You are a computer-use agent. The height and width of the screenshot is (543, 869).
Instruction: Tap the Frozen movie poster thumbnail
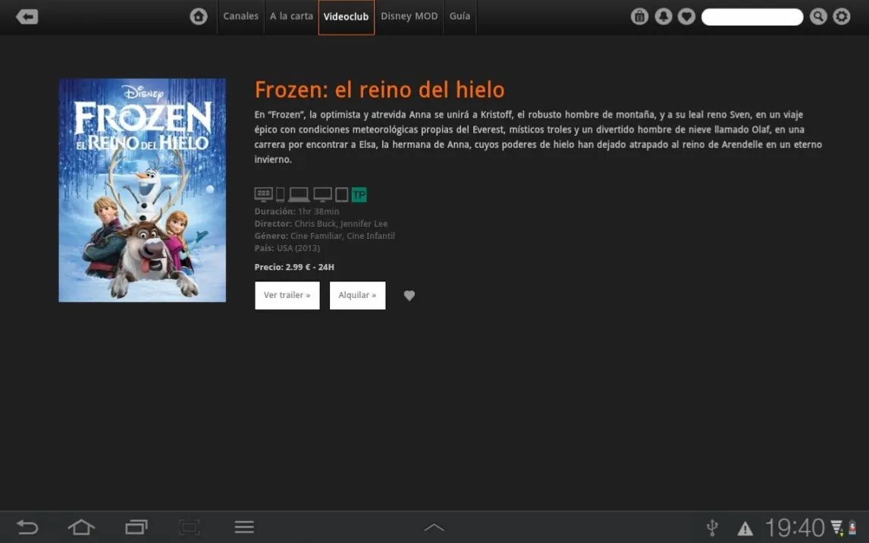pos(143,190)
